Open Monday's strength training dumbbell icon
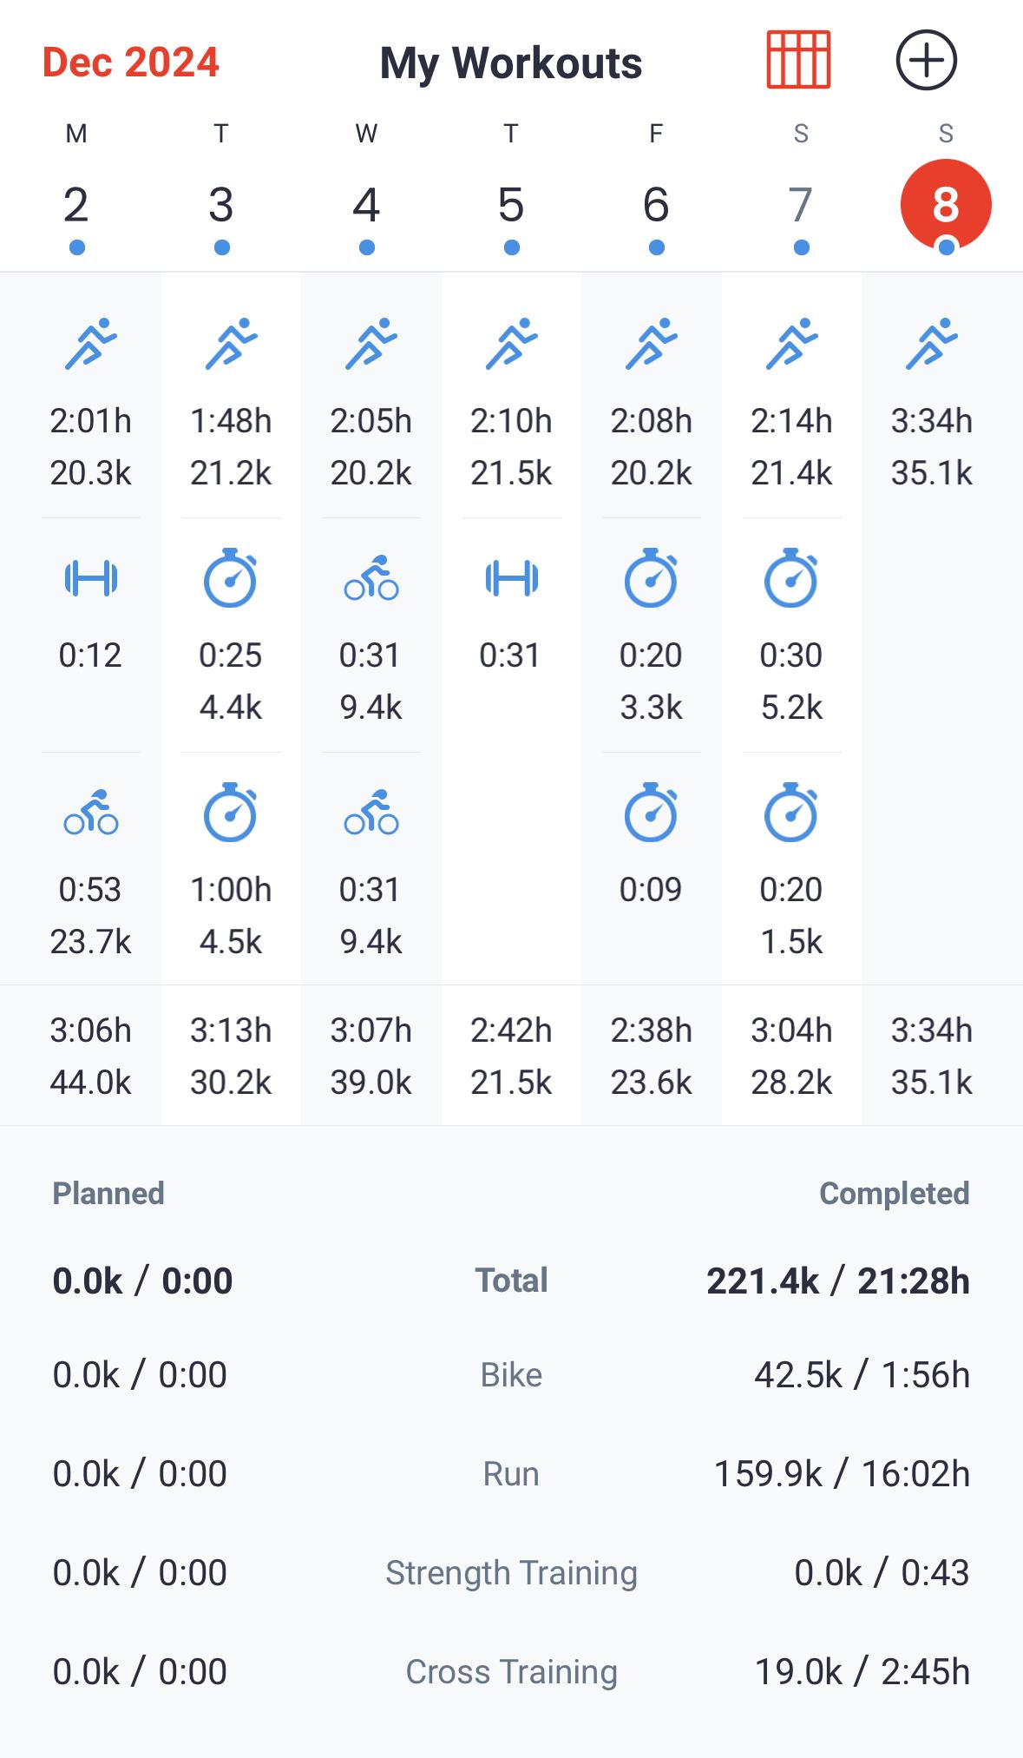This screenshot has height=1758, width=1023. pos(90,578)
